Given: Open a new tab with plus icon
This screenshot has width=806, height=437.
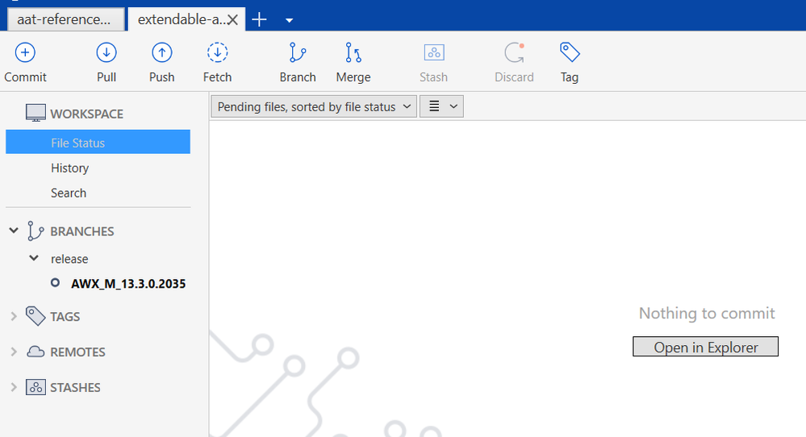Looking at the screenshot, I should point(259,20).
